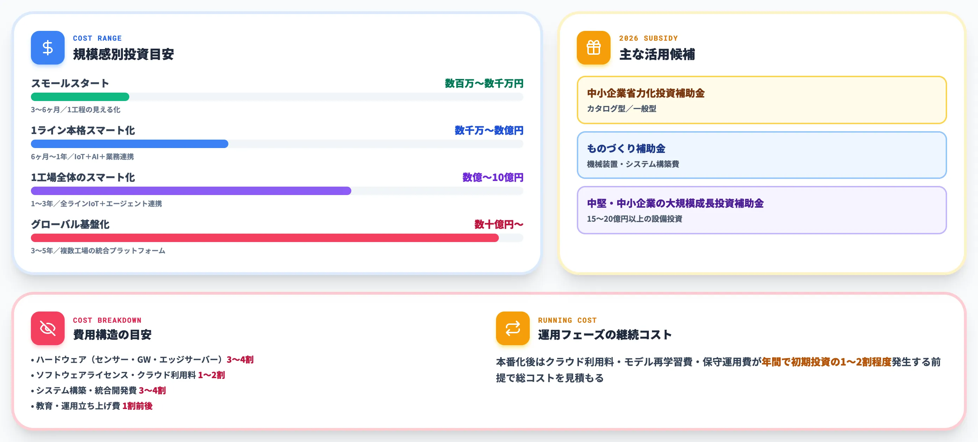The height and width of the screenshot is (442, 978).
Task: Click the スモールスタート row title
Action: tap(70, 83)
